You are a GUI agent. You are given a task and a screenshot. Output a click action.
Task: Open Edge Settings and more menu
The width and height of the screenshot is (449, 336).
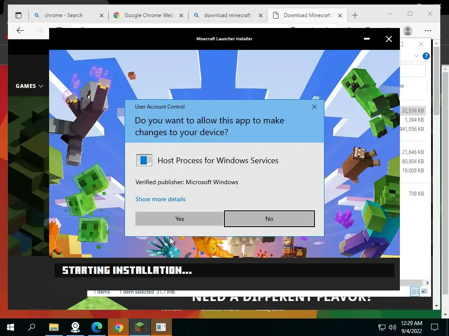pyautogui.click(x=428, y=31)
